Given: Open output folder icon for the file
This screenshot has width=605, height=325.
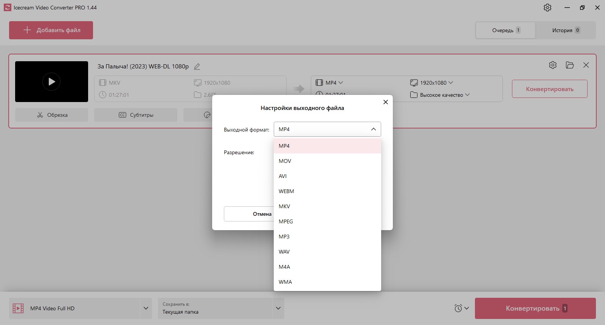Looking at the screenshot, I should [570, 65].
